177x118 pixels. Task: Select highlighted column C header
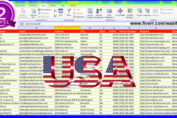pyautogui.click(x=67, y=28)
